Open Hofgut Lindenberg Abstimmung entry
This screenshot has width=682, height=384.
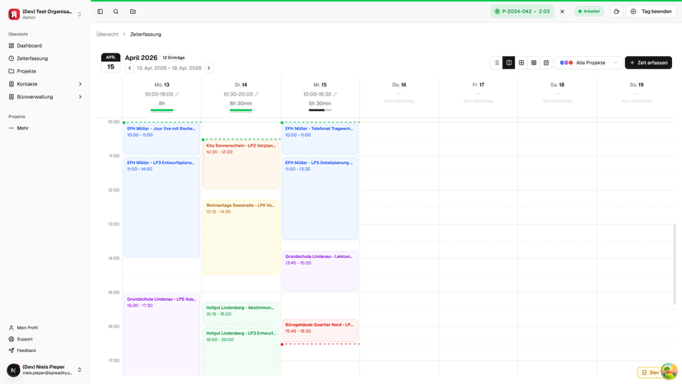pyautogui.click(x=241, y=313)
